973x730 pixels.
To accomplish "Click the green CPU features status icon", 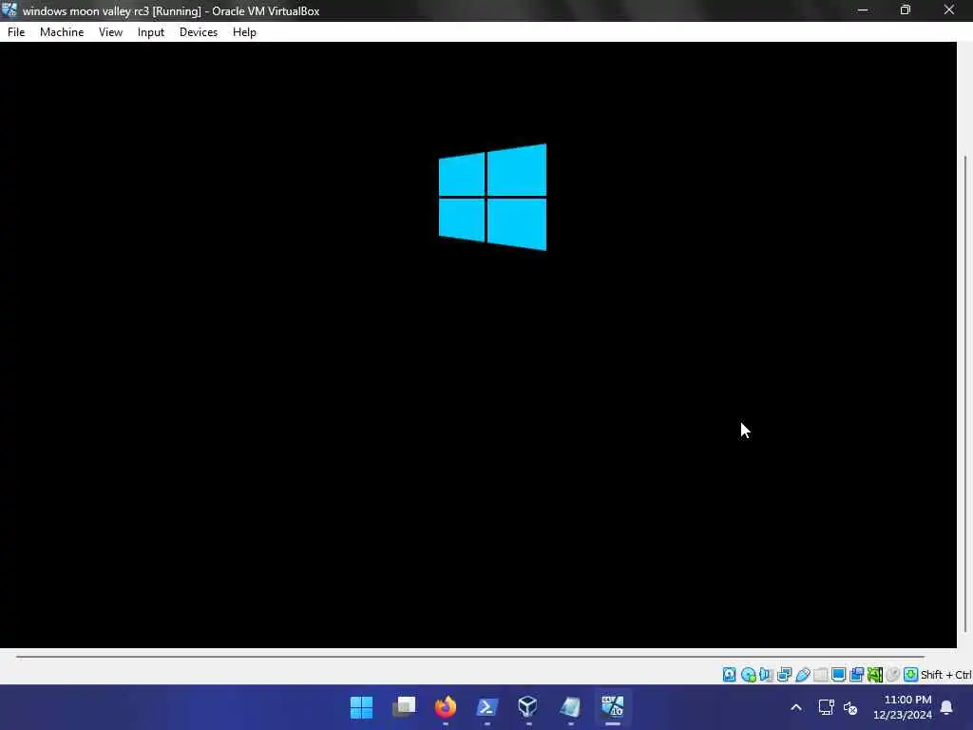I will point(875,674).
